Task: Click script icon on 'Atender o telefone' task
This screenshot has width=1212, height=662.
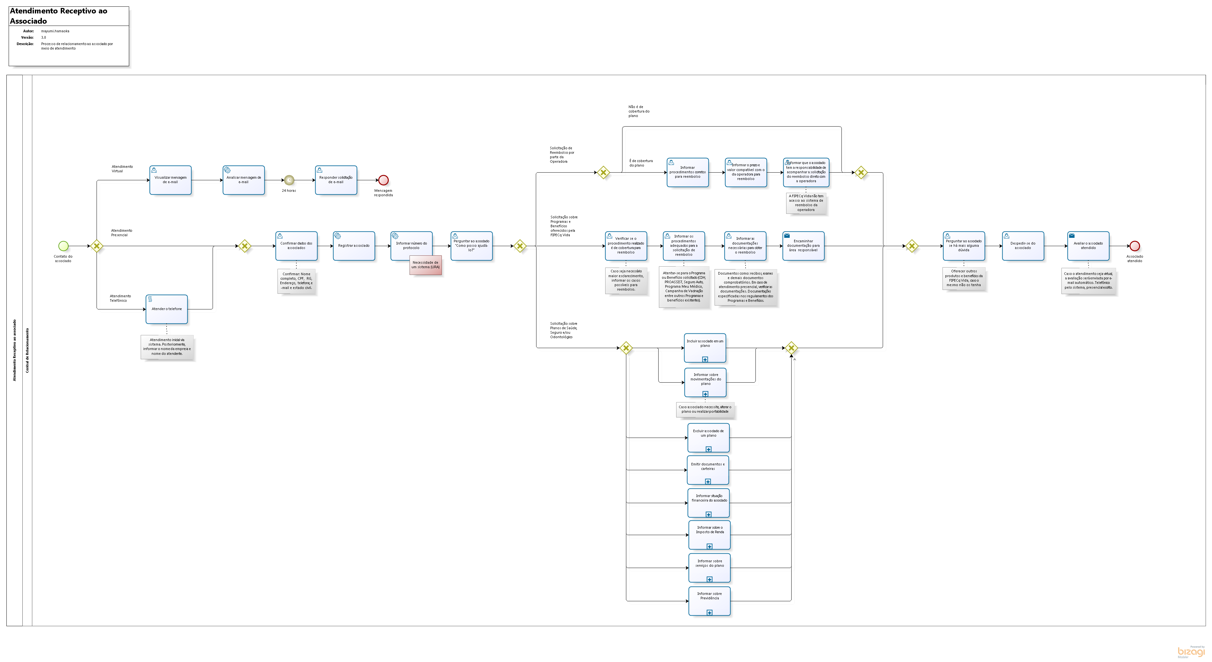Action: 150,299
